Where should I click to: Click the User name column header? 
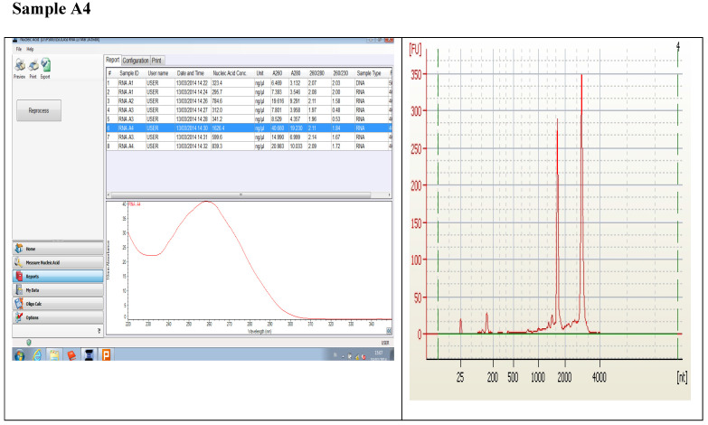(x=159, y=73)
